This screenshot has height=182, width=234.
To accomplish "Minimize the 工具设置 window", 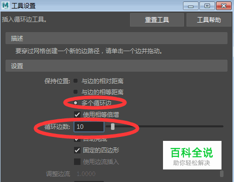I will 190,6.
